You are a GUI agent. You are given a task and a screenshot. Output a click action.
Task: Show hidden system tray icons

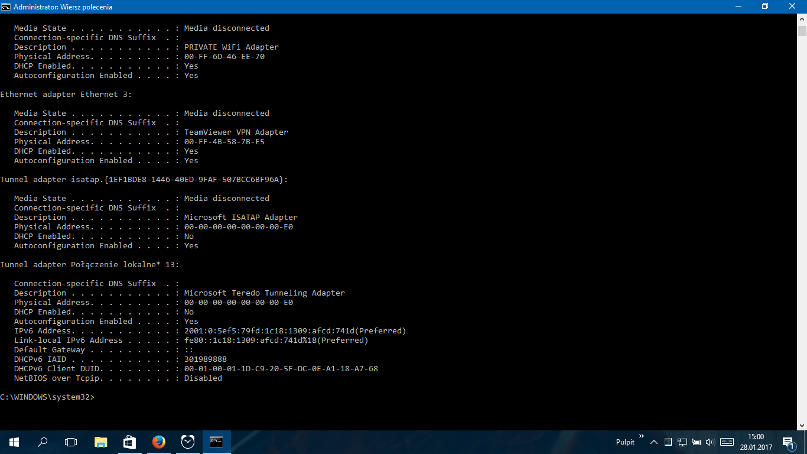(x=655, y=442)
